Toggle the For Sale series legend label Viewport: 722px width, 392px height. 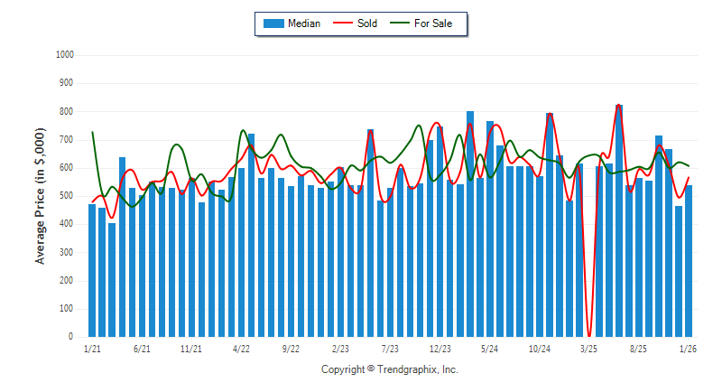click(x=434, y=23)
